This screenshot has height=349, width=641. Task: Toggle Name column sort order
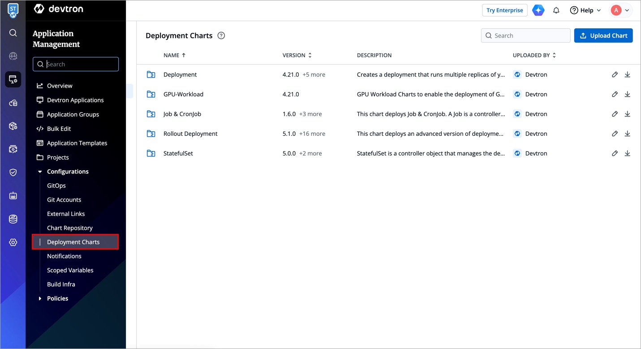click(x=174, y=56)
